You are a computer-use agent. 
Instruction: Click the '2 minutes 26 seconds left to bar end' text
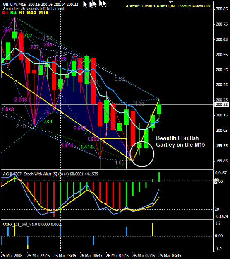pyautogui.click(x=34, y=9)
